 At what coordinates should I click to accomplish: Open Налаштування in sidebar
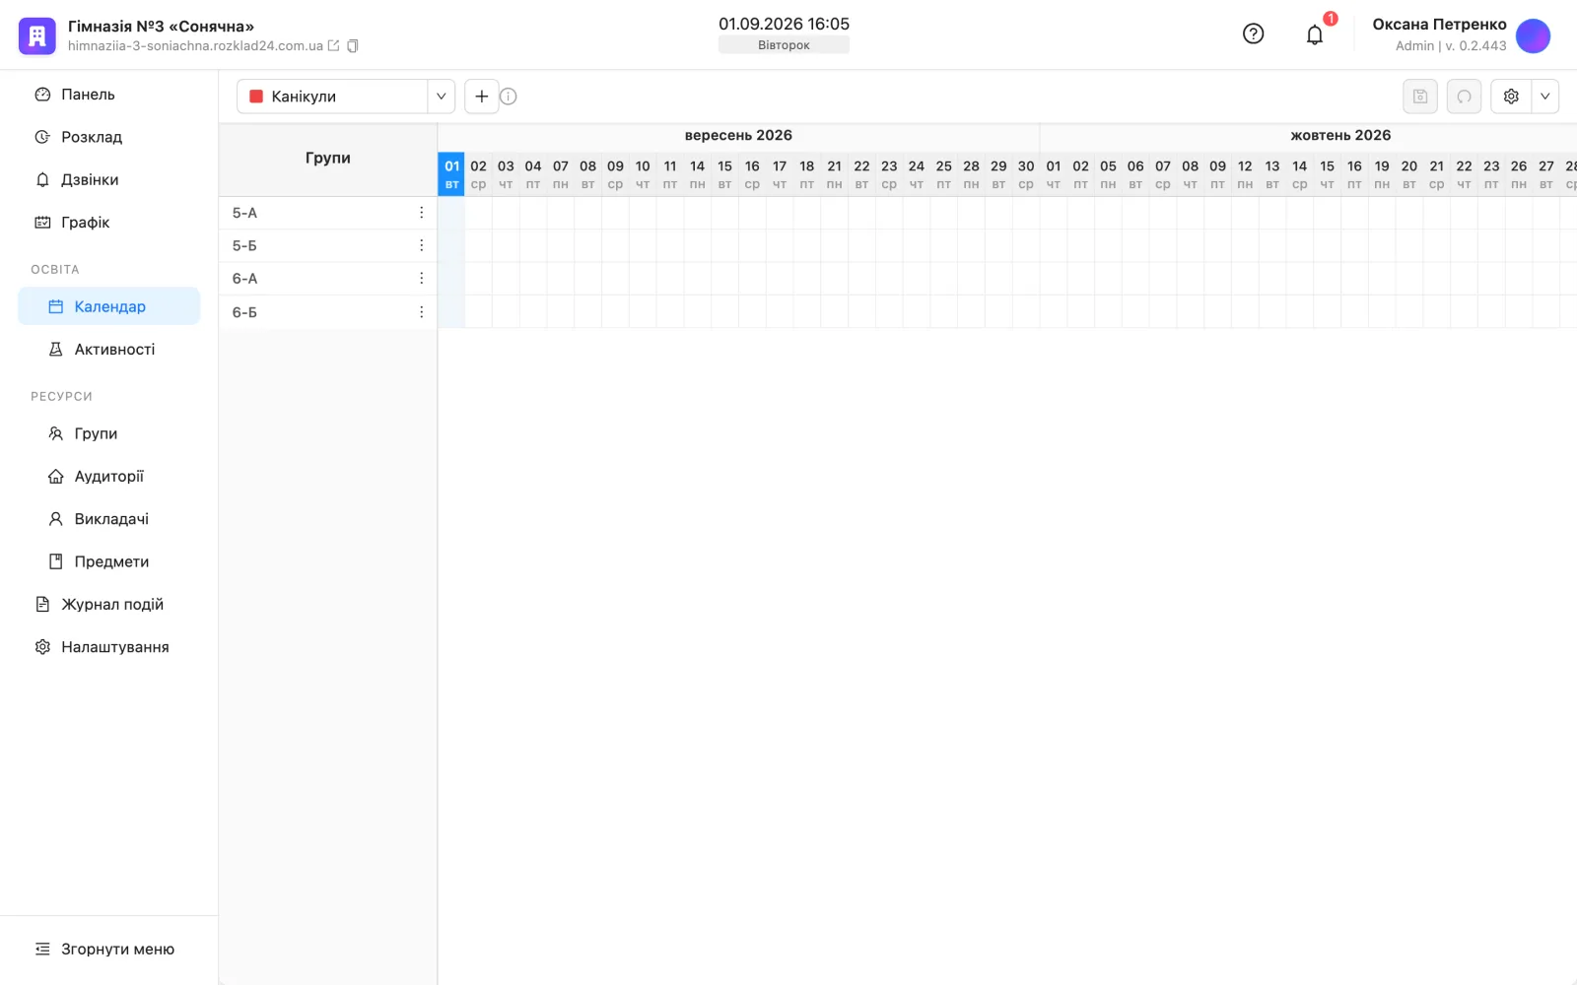click(108, 647)
